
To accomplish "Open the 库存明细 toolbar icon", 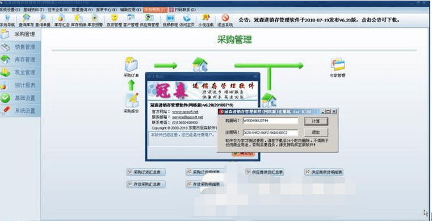I will coord(78,20).
